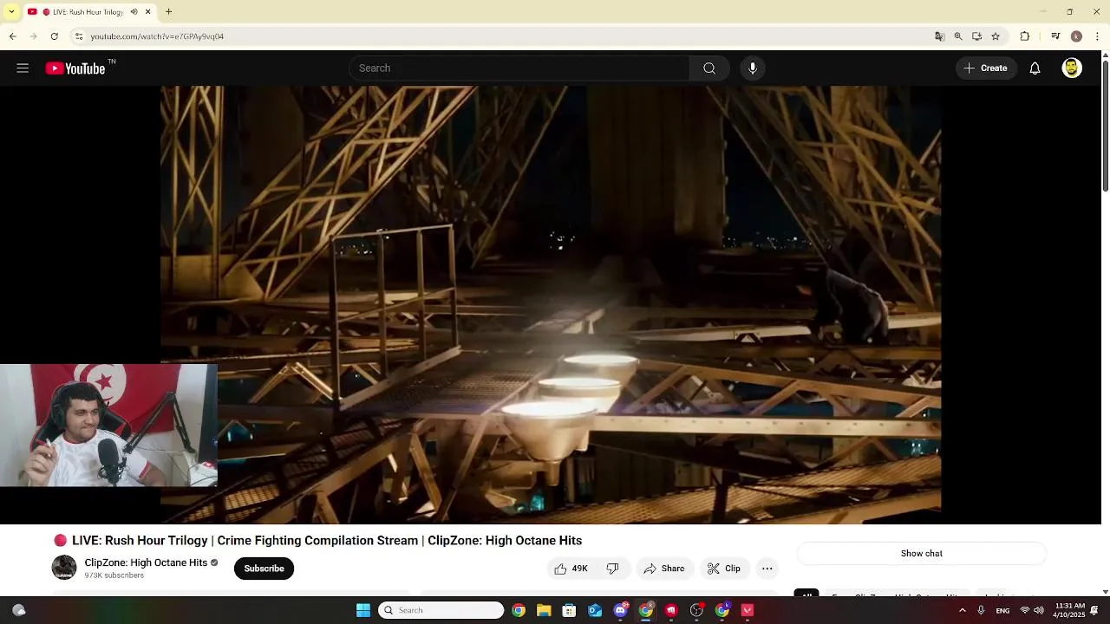This screenshot has width=1110, height=624.
Task: Click the video title text
Action: click(327, 540)
